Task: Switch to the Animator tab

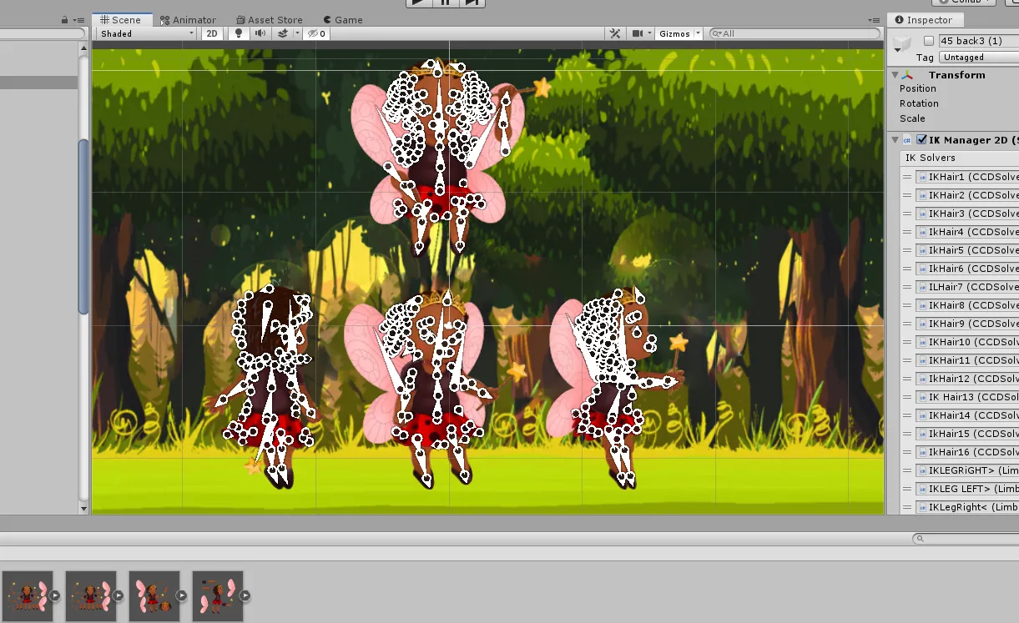Action: pos(189,20)
